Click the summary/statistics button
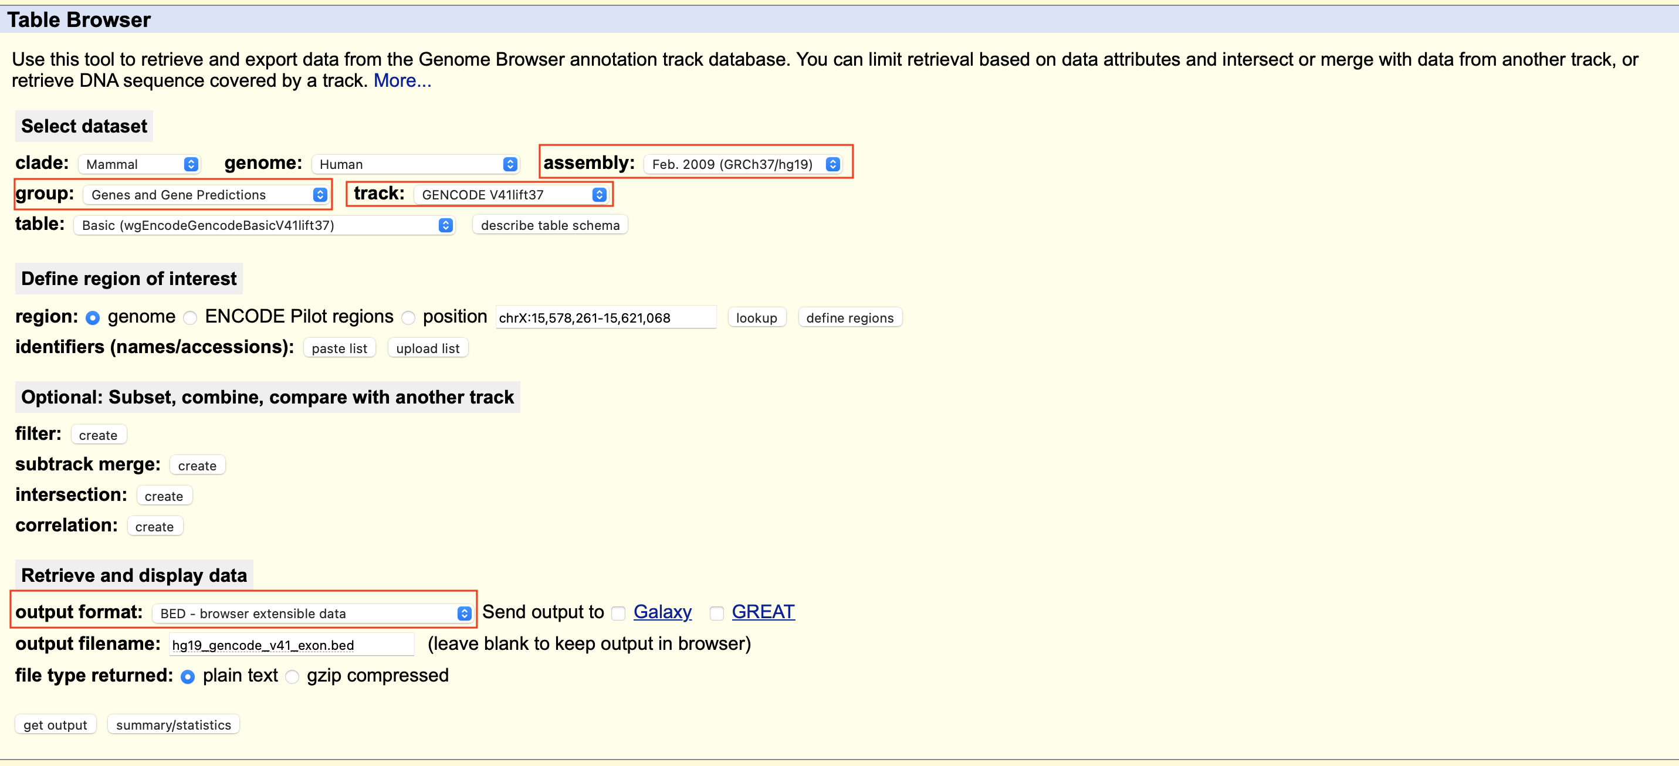Image resolution: width=1679 pixels, height=766 pixels. [x=172, y=724]
